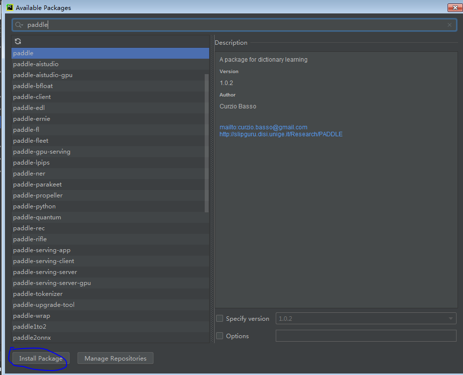Open the slipguru PADDLE research link
The image size is (463, 375).
pyautogui.click(x=281, y=134)
